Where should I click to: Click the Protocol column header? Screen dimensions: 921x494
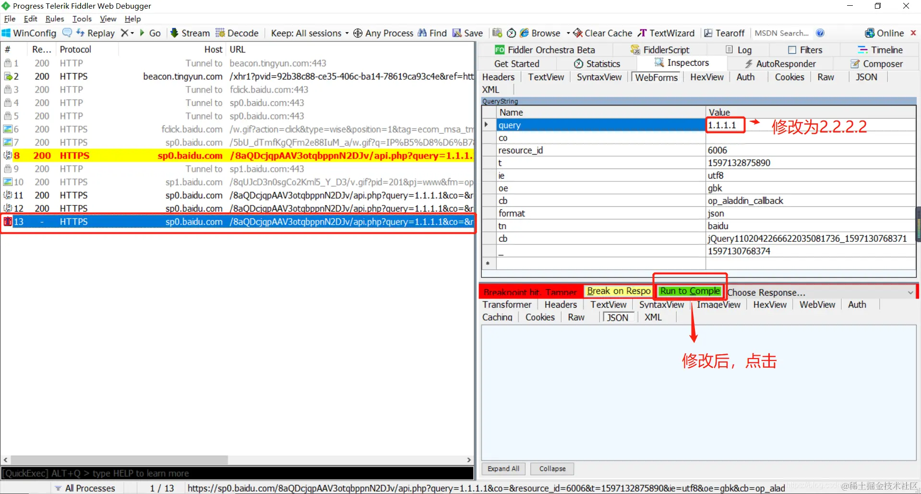(x=75, y=49)
